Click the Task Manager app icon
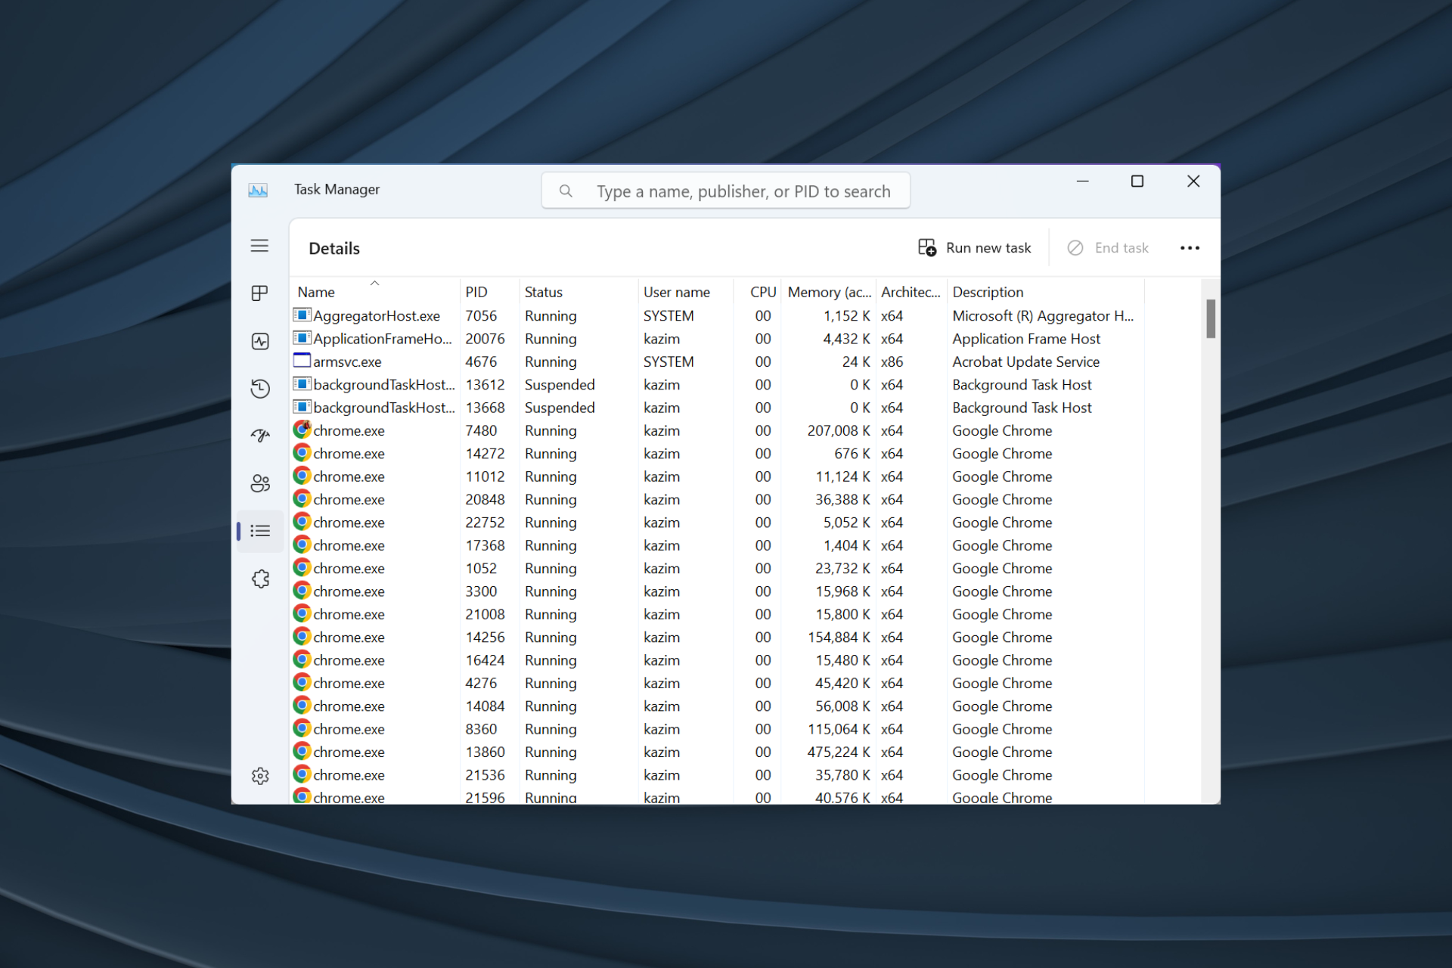The height and width of the screenshot is (968, 1452). [258, 190]
